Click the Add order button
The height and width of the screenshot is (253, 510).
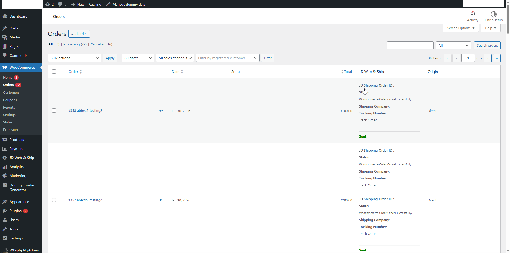point(79,34)
